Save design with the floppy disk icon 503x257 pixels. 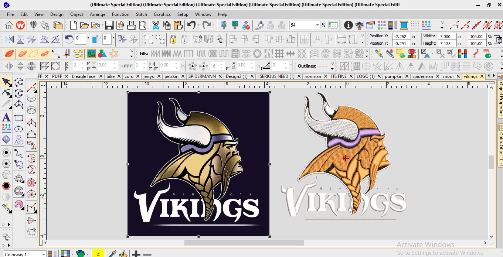click(x=109, y=25)
